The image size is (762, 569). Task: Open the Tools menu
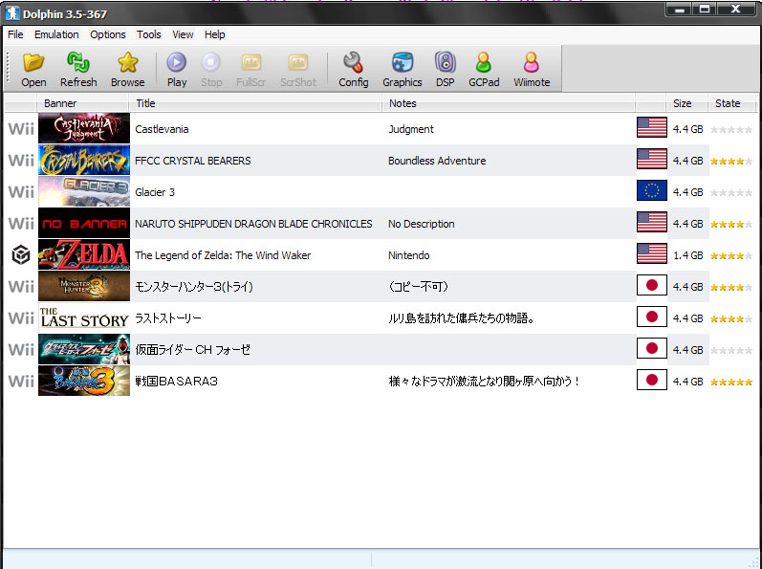149,34
